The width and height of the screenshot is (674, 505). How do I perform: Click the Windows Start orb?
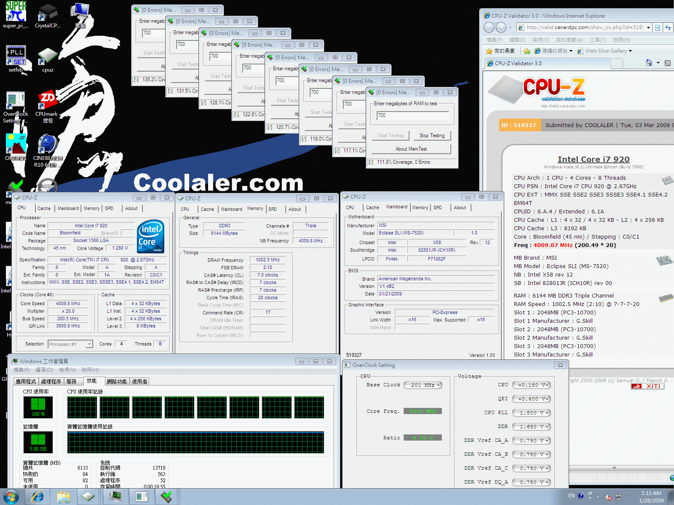point(11,497)
